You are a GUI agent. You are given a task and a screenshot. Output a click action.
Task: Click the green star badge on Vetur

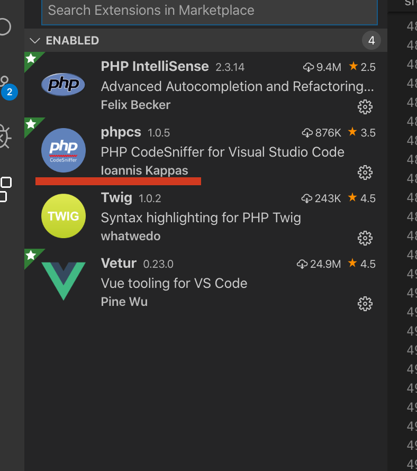[31, 255]
